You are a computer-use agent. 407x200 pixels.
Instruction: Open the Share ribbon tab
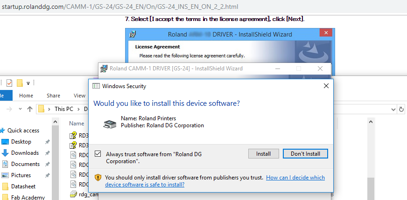[x=53, y=96]
